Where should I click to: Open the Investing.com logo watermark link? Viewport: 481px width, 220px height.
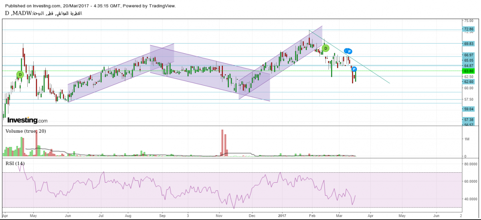(x=27, y=120)
